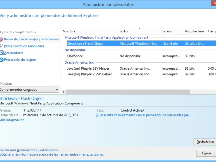Image resolution: width=216 pixels, height=162 pixels.
Task: Select Barras de herramientas y extensiones
Action: [31, 39]
